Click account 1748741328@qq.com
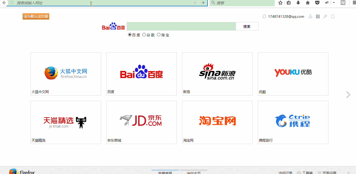The image size is (356, 174). (286, 16)
